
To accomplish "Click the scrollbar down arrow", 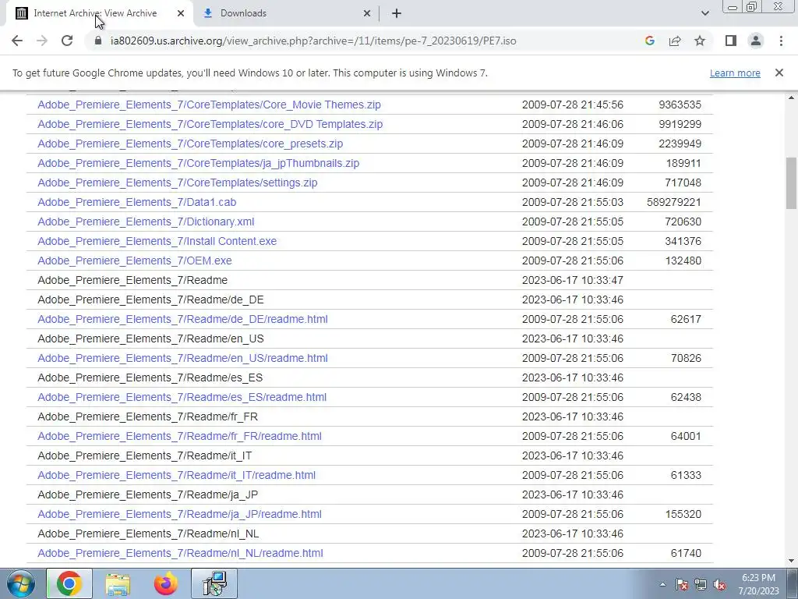I will (x=791, y=561).
